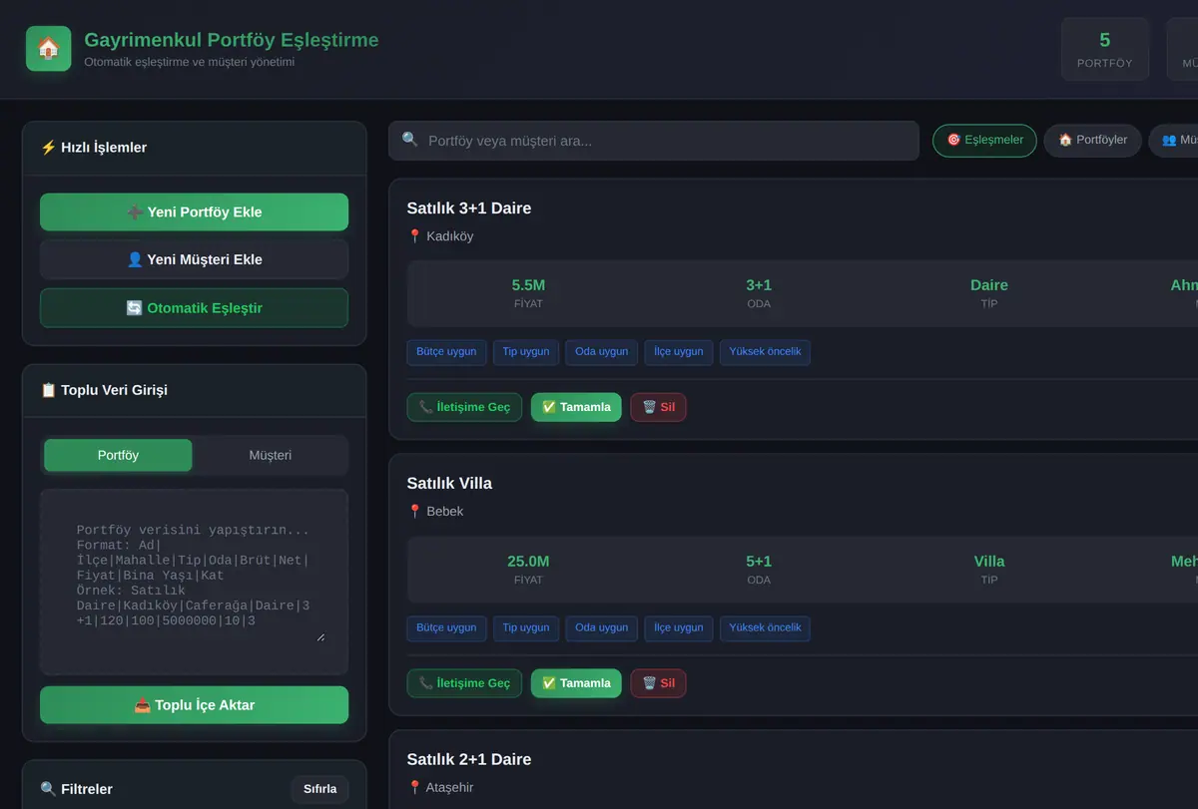Click the house logo icon in header

coord(48,48)
